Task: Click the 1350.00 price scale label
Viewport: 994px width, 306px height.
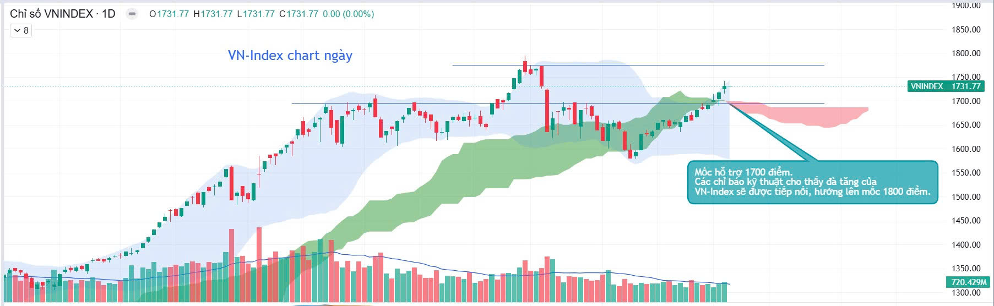Action: [x=966, y=269]
